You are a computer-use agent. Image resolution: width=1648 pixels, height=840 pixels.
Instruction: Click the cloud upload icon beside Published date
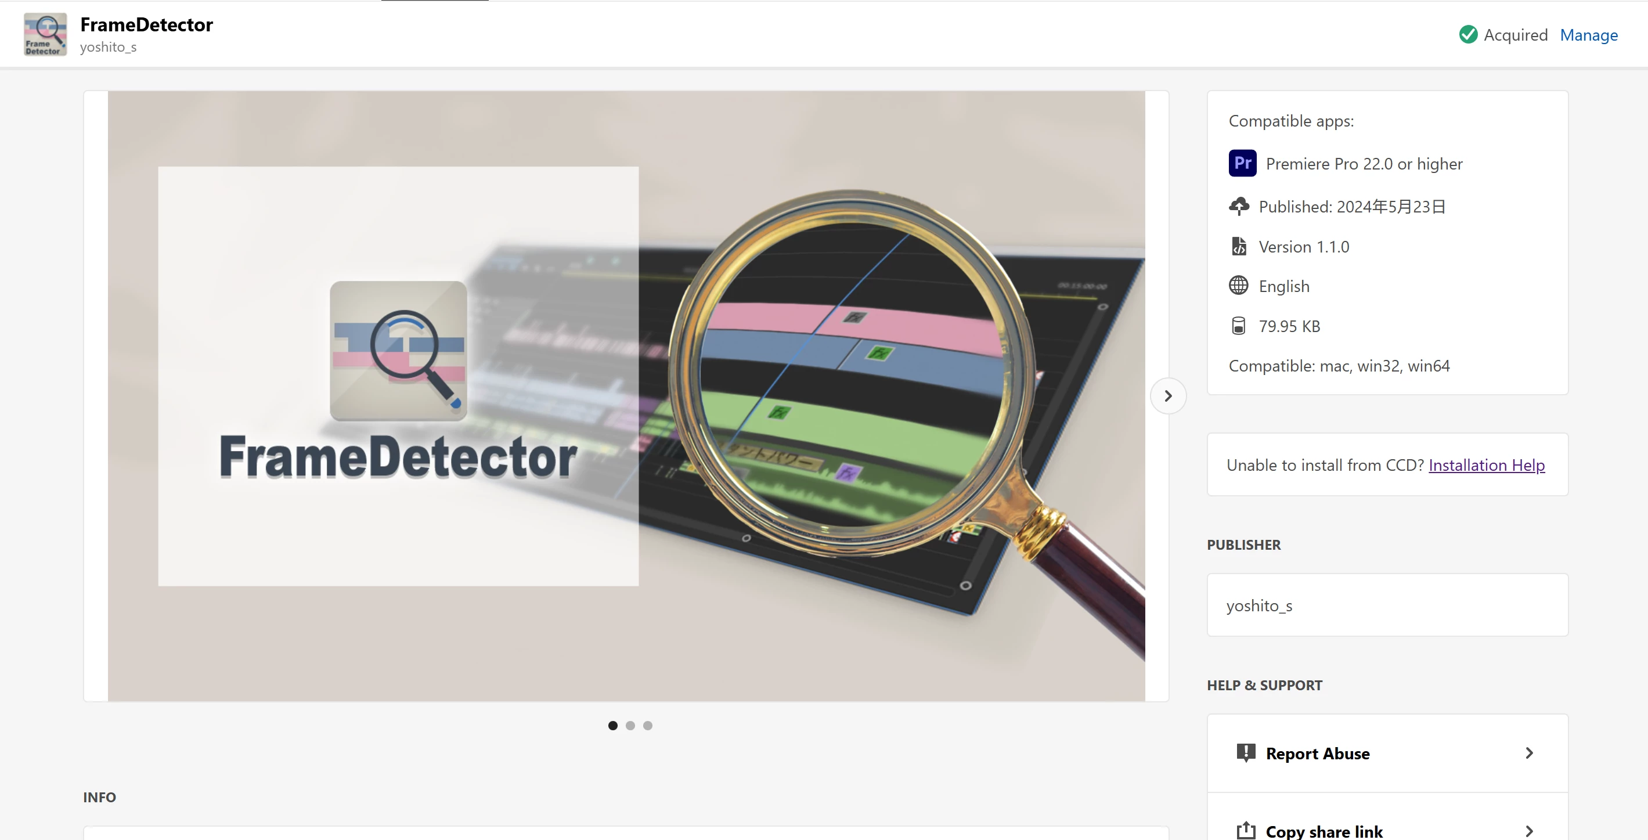pos(1239,206)
